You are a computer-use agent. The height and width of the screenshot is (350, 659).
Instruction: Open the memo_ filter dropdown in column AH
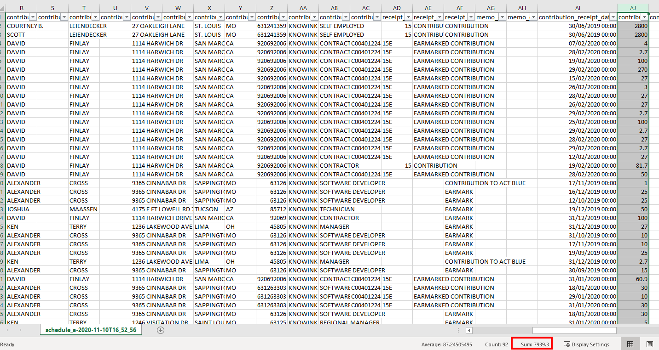(533, 17)
